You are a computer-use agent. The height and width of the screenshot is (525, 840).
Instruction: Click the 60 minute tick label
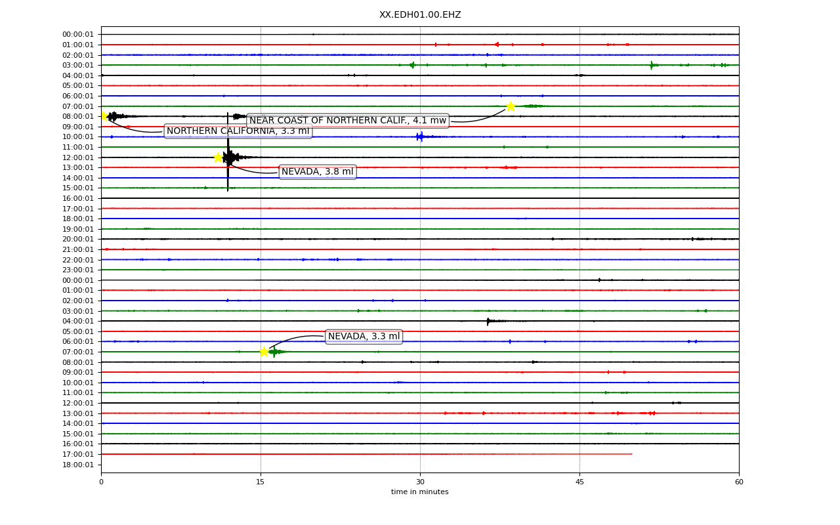coord(739,482)
